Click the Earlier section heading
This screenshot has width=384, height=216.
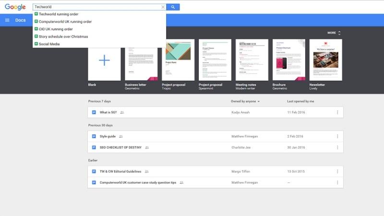(93, 160)
